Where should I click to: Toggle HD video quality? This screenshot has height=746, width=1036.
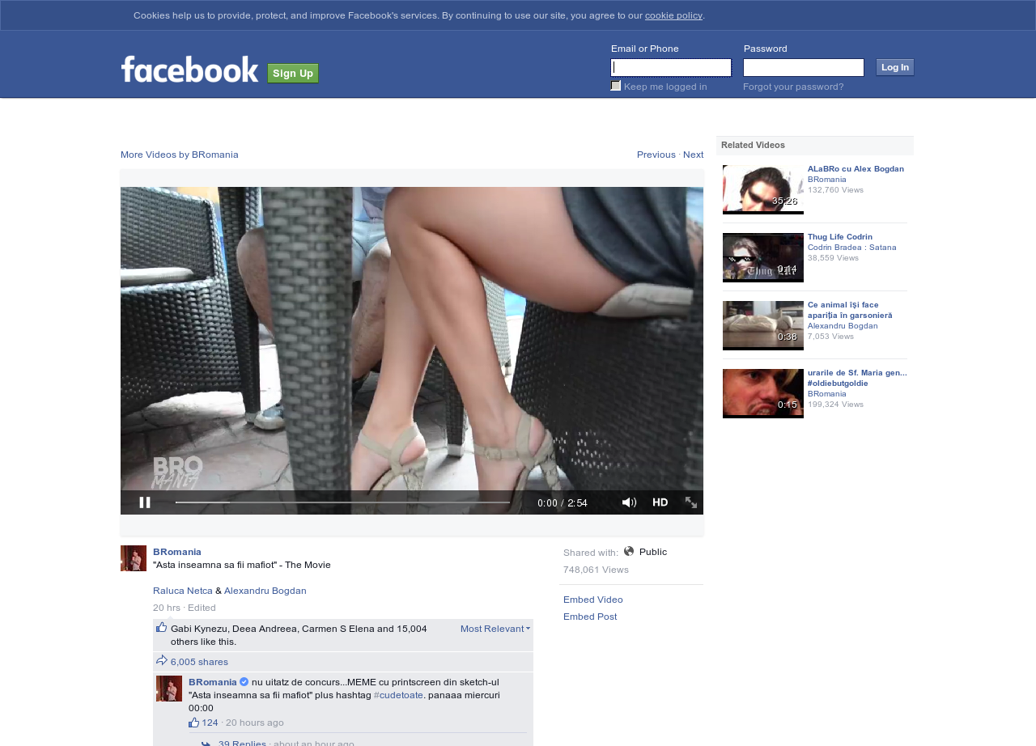[660, 502]
